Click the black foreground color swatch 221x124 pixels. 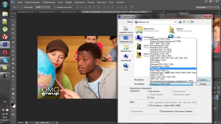click(12, 104)
